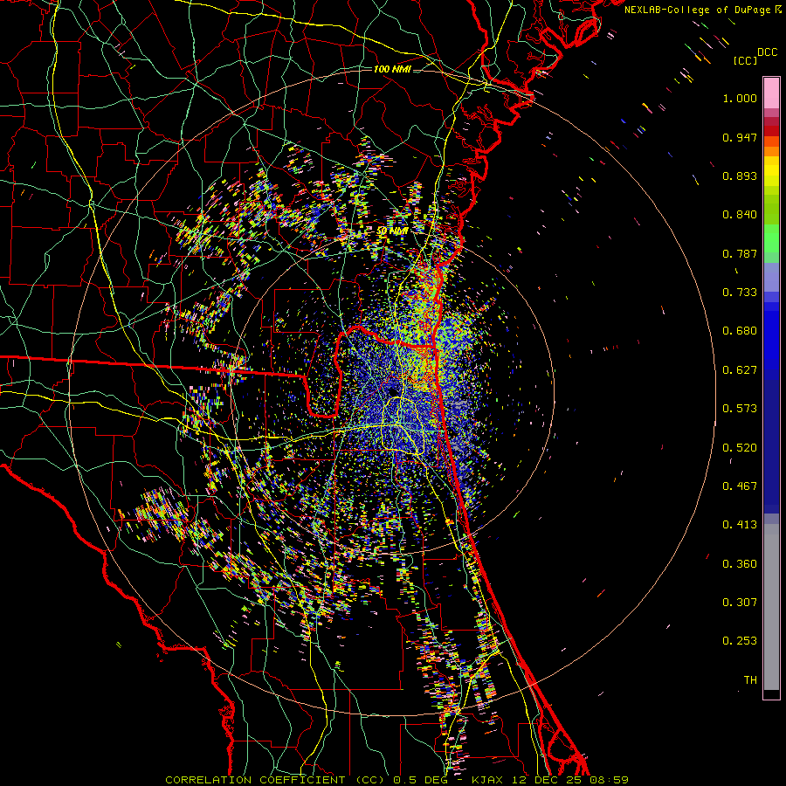Pick the gray band in the lower color bar
Image resolution: width=786 pixels, height=786 pixels.
pos(771,607)
